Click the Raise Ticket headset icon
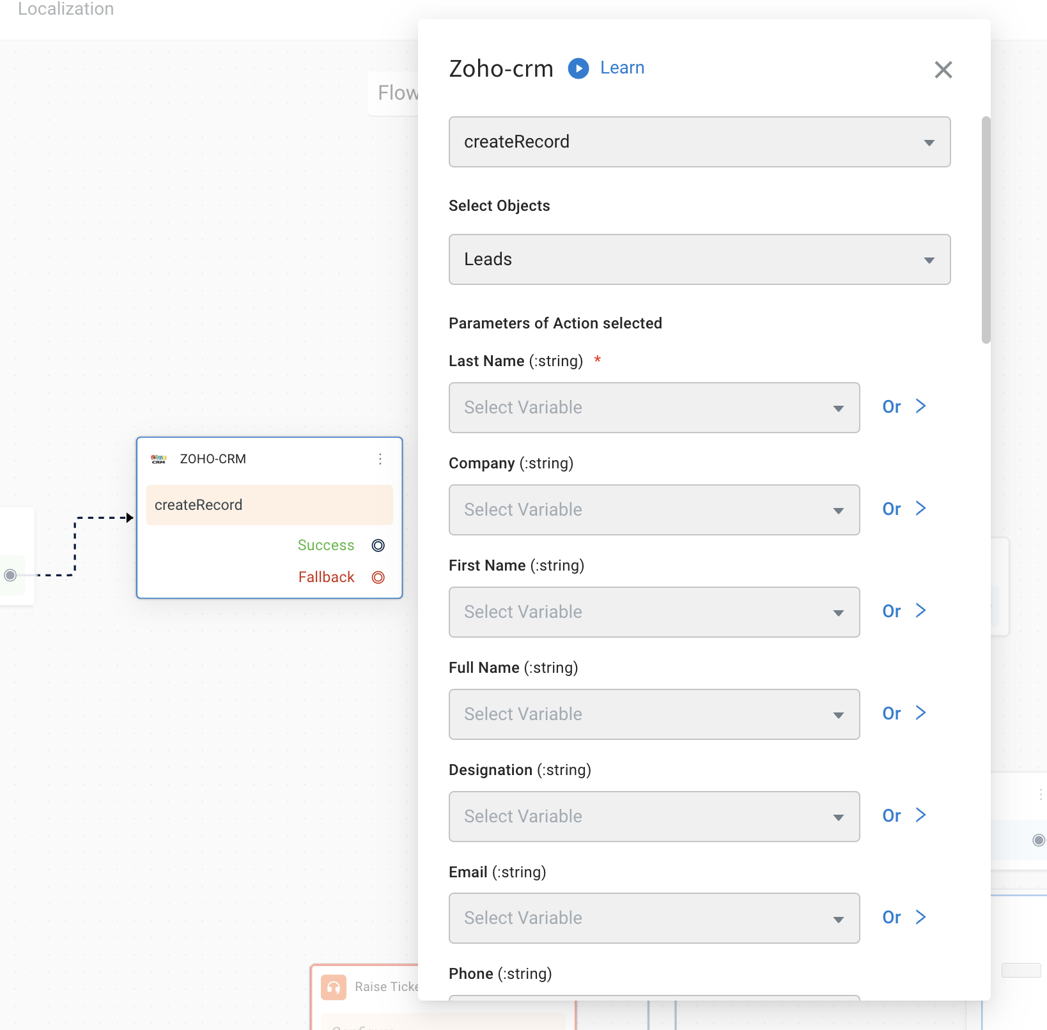The image size is (1047, 1030). click(x=334, y=987)
